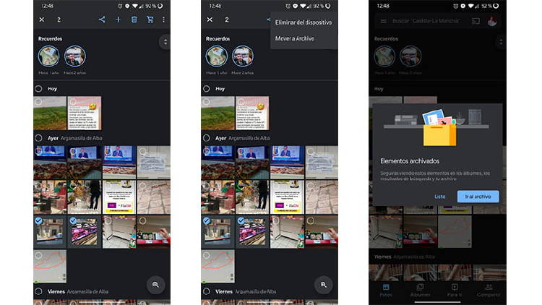The width and height of the screenshot is (542, 305).
Task: Tap the X to cancel selection, left screen
Action: pyautogui.click(x=42, y=20)
